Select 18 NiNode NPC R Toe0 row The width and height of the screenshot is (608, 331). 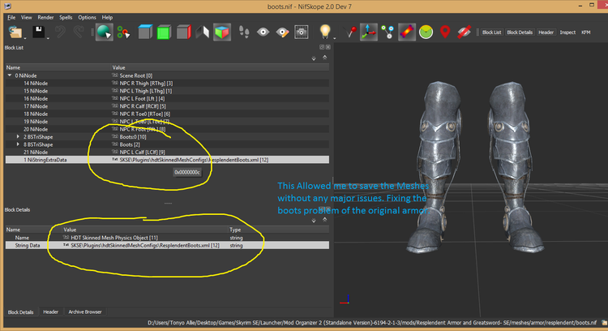pyautogui.click(x=167, y=114)
